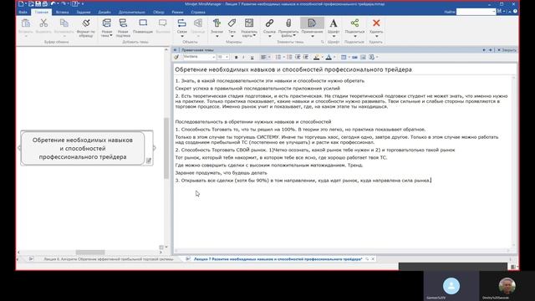The width and height of the screenshot is (535, 301).
Task: Click increase indent in notes toolbar
Action: click(x=306, y=58)
